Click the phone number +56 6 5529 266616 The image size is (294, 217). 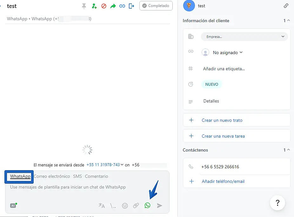tap(220, 167)
